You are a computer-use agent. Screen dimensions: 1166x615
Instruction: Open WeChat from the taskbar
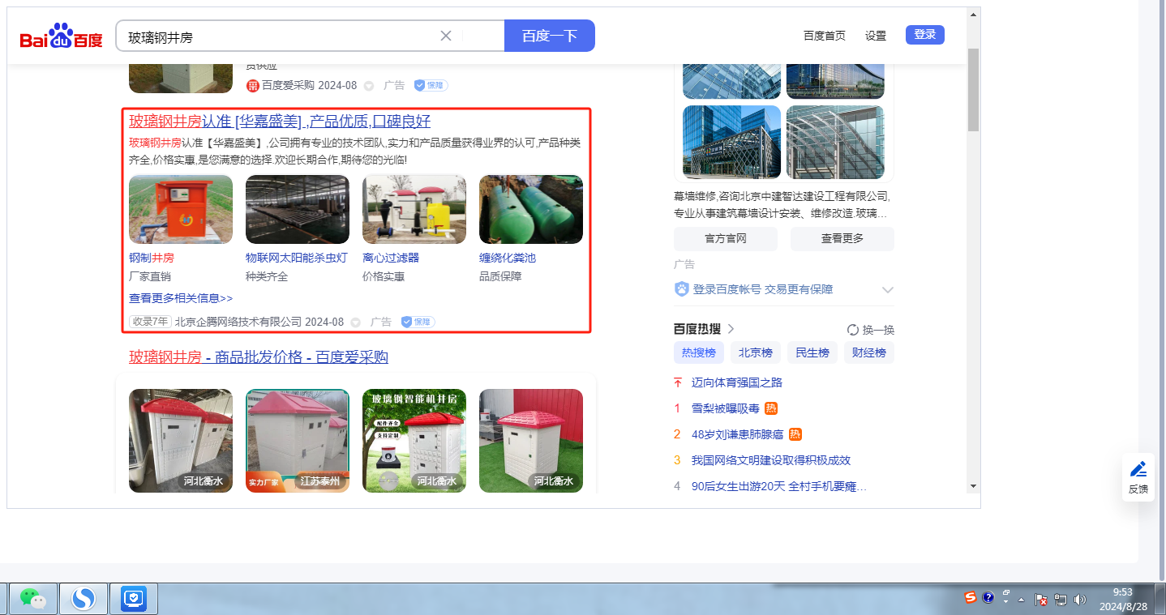pos(33,599)
